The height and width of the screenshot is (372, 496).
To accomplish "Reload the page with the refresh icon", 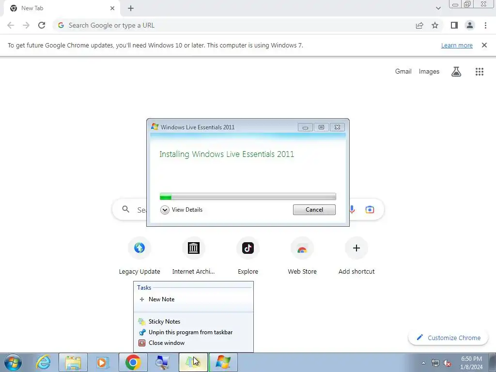I will coord(42,25).
